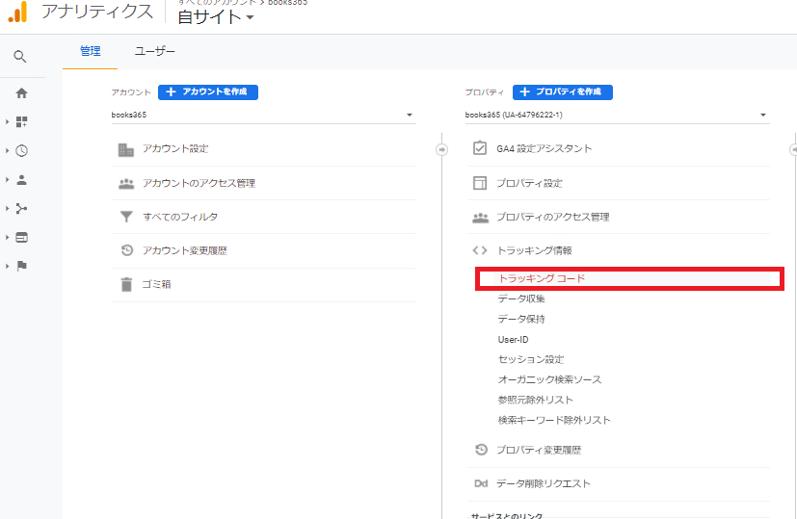Screen dimensions: 797x519
Task: Switch to the 管理 tab
Action: (90, 52)
